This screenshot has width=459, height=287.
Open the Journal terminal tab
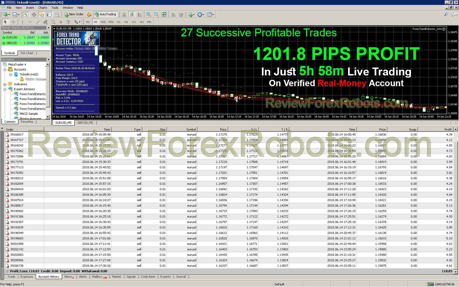point(181,277)
